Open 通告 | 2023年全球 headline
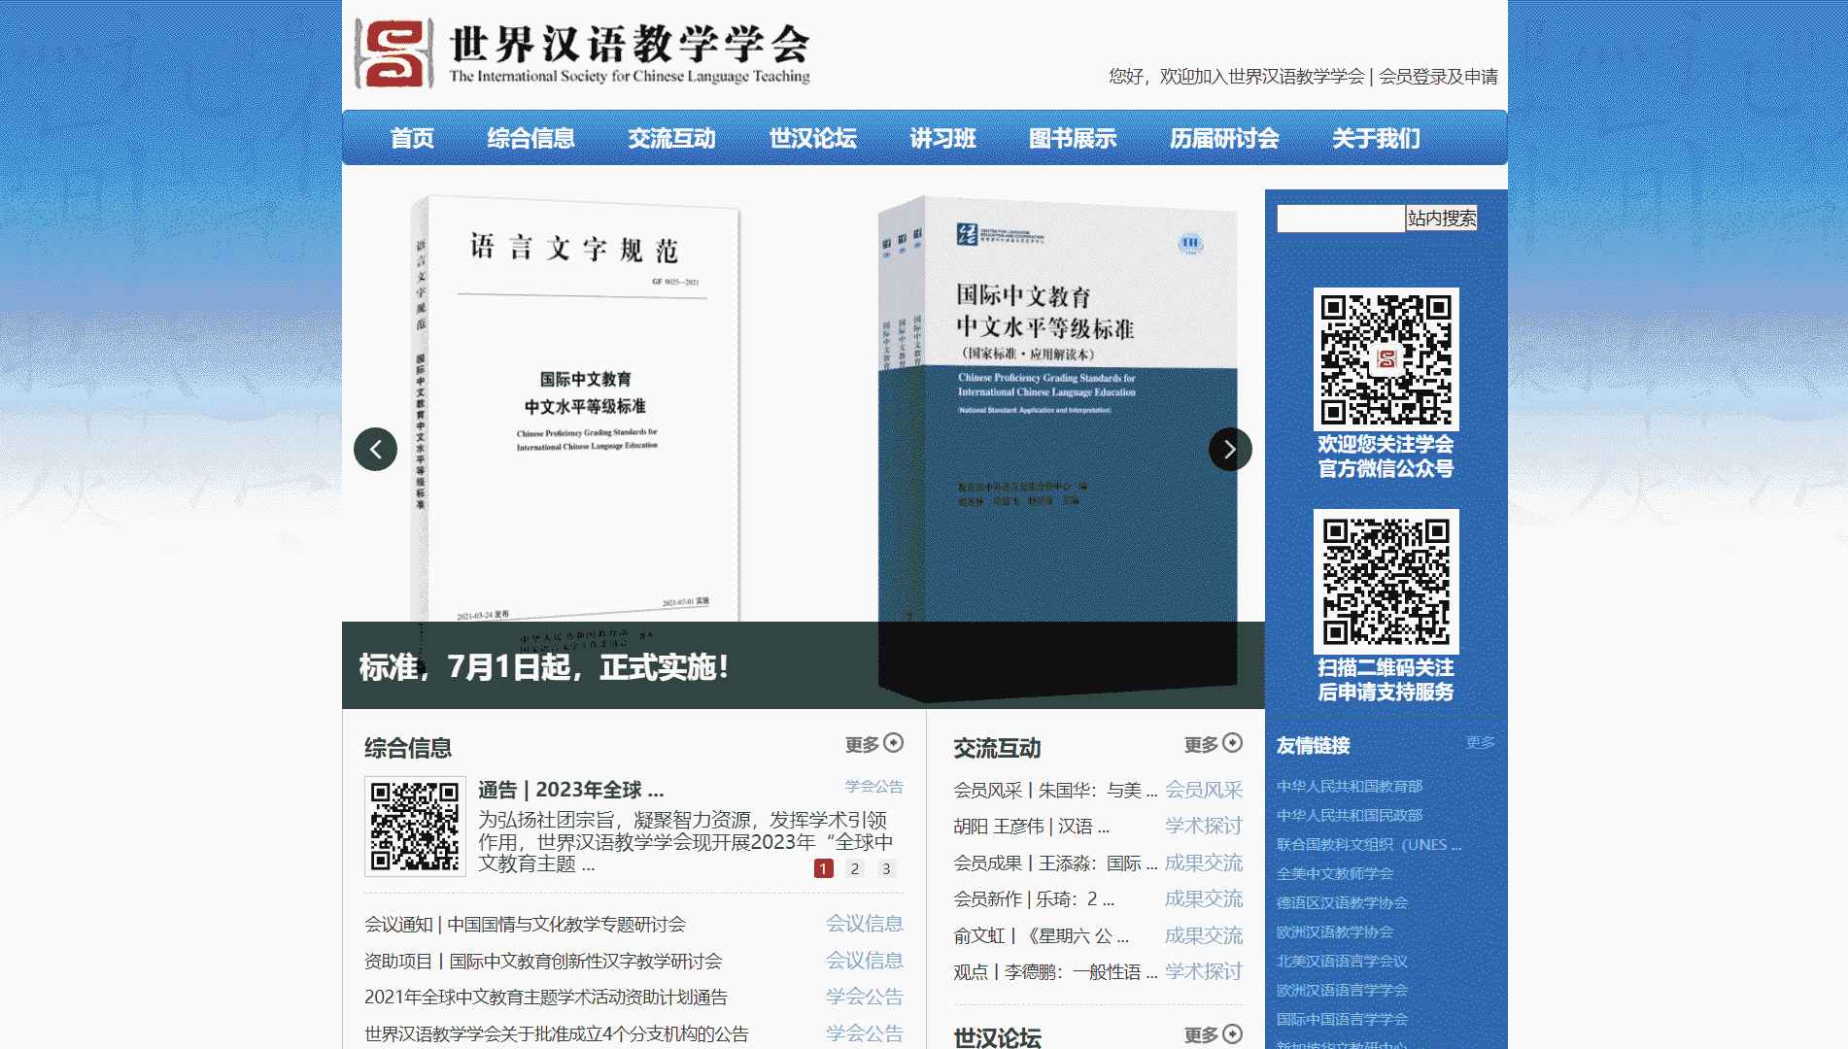The image size is (1848, 1049). 571,790
